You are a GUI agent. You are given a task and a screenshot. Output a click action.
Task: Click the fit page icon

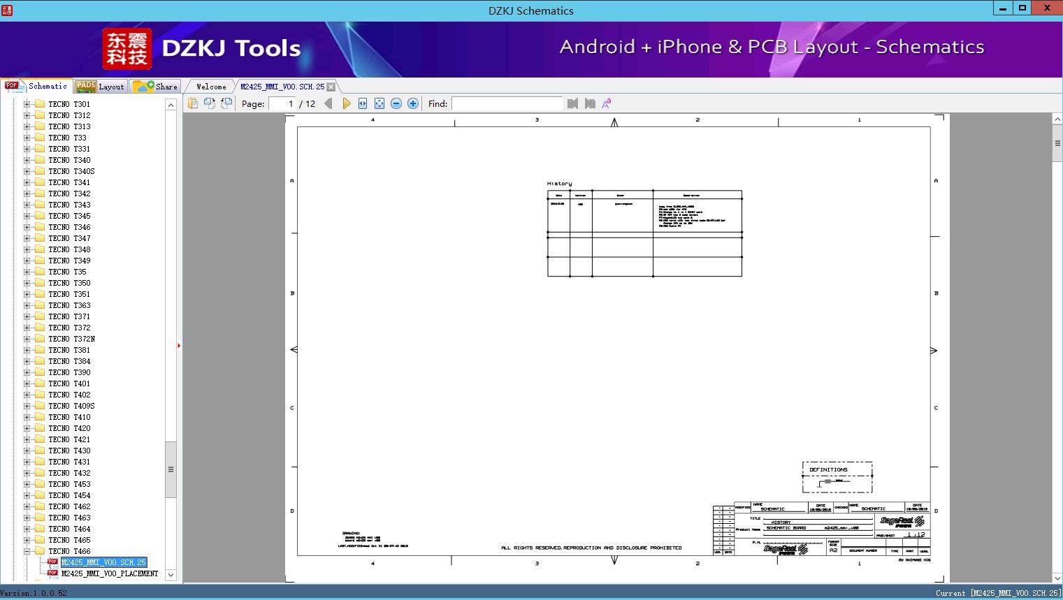379,103
